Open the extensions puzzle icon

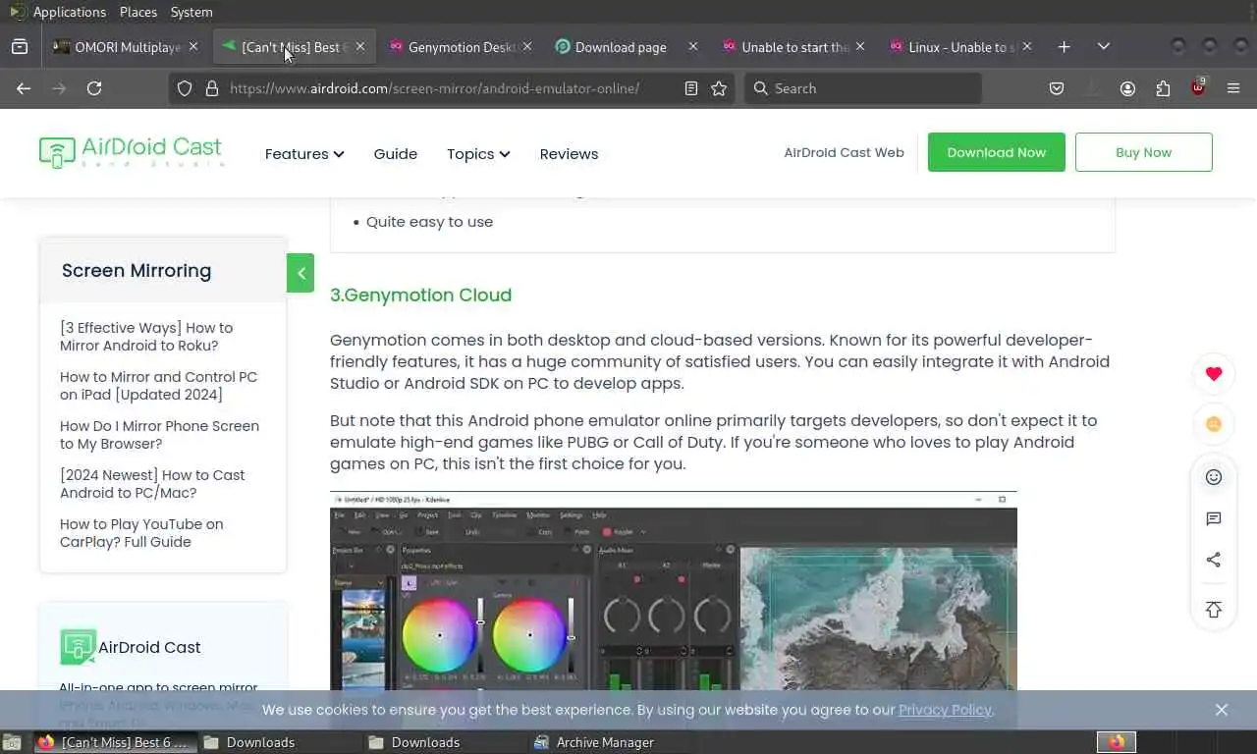coord(1163,88)
